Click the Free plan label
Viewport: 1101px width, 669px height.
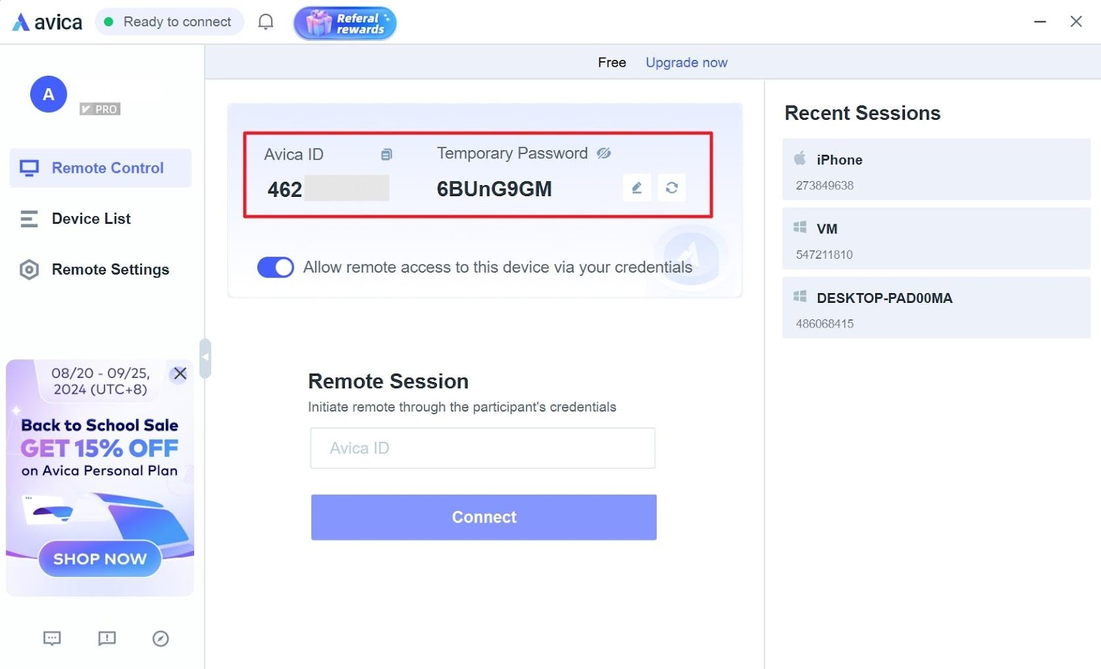612,63
